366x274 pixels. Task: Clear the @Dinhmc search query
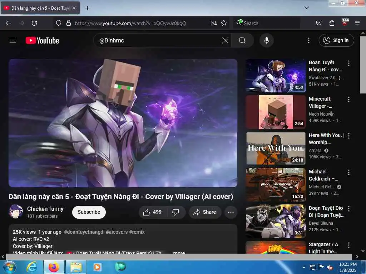click(225, 41)
